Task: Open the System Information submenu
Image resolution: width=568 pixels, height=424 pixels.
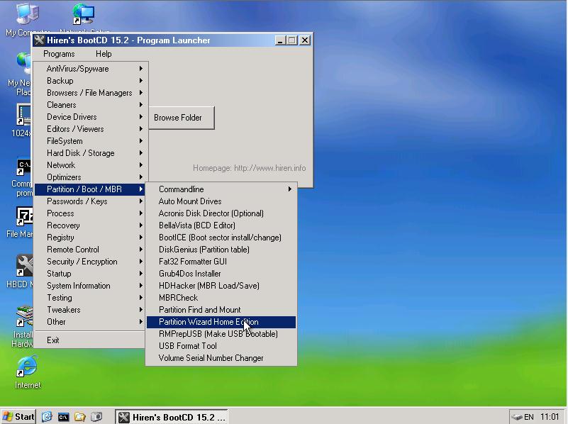Action: click(89, 286)
